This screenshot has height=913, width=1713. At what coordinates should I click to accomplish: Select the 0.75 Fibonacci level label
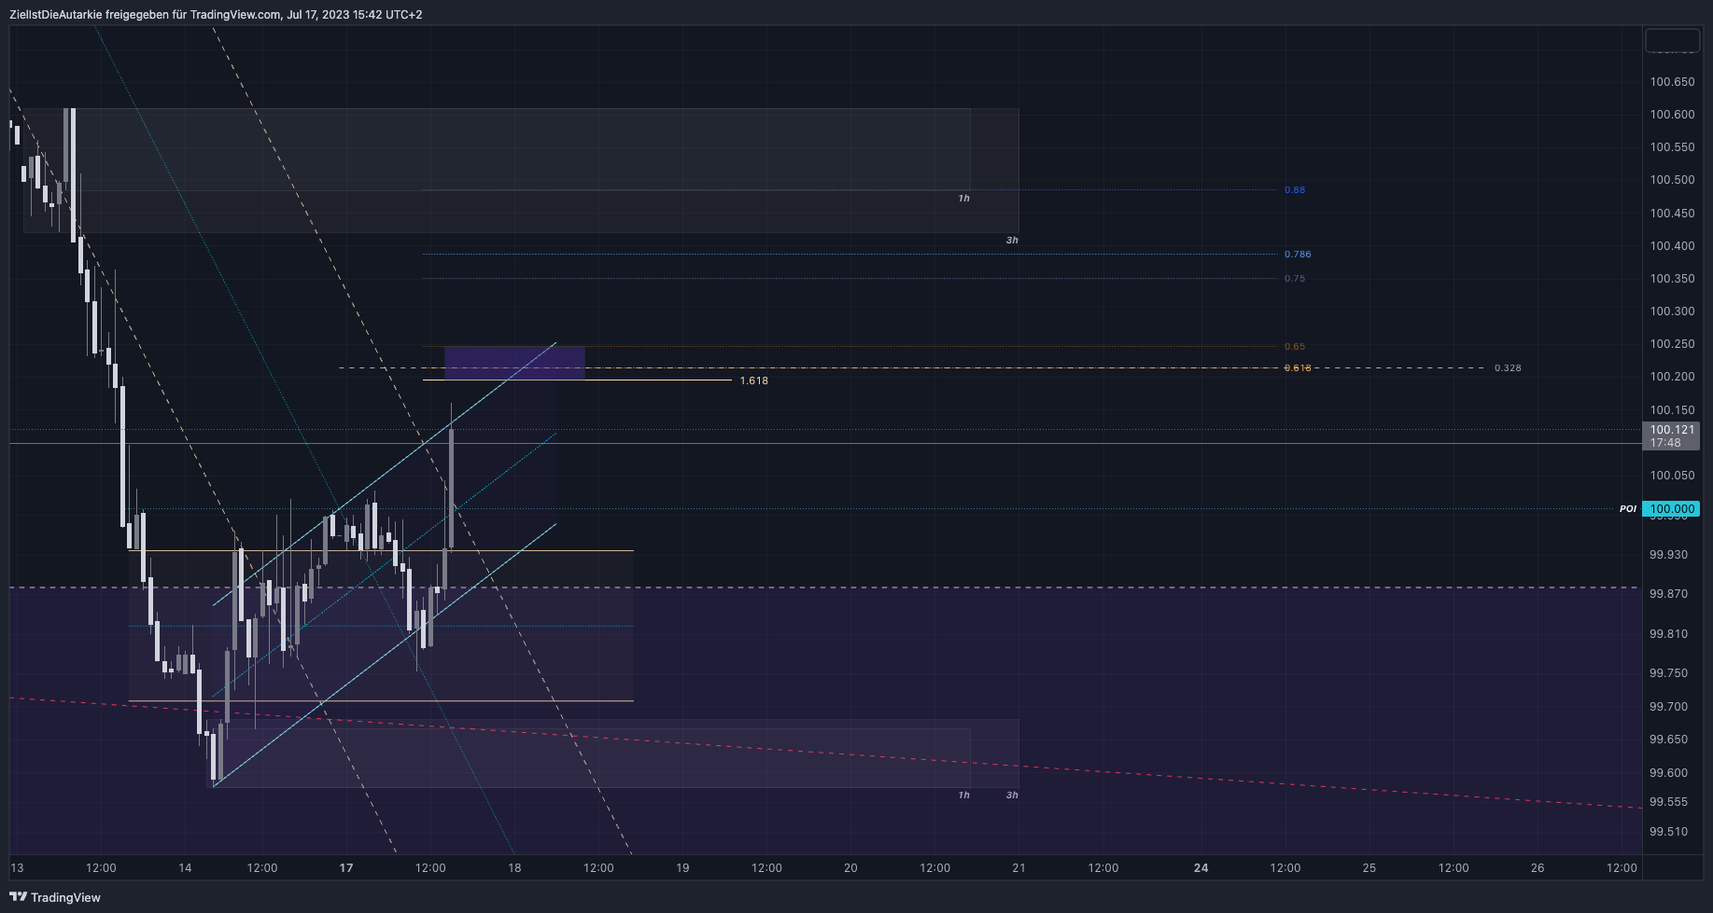[1295, 279]
